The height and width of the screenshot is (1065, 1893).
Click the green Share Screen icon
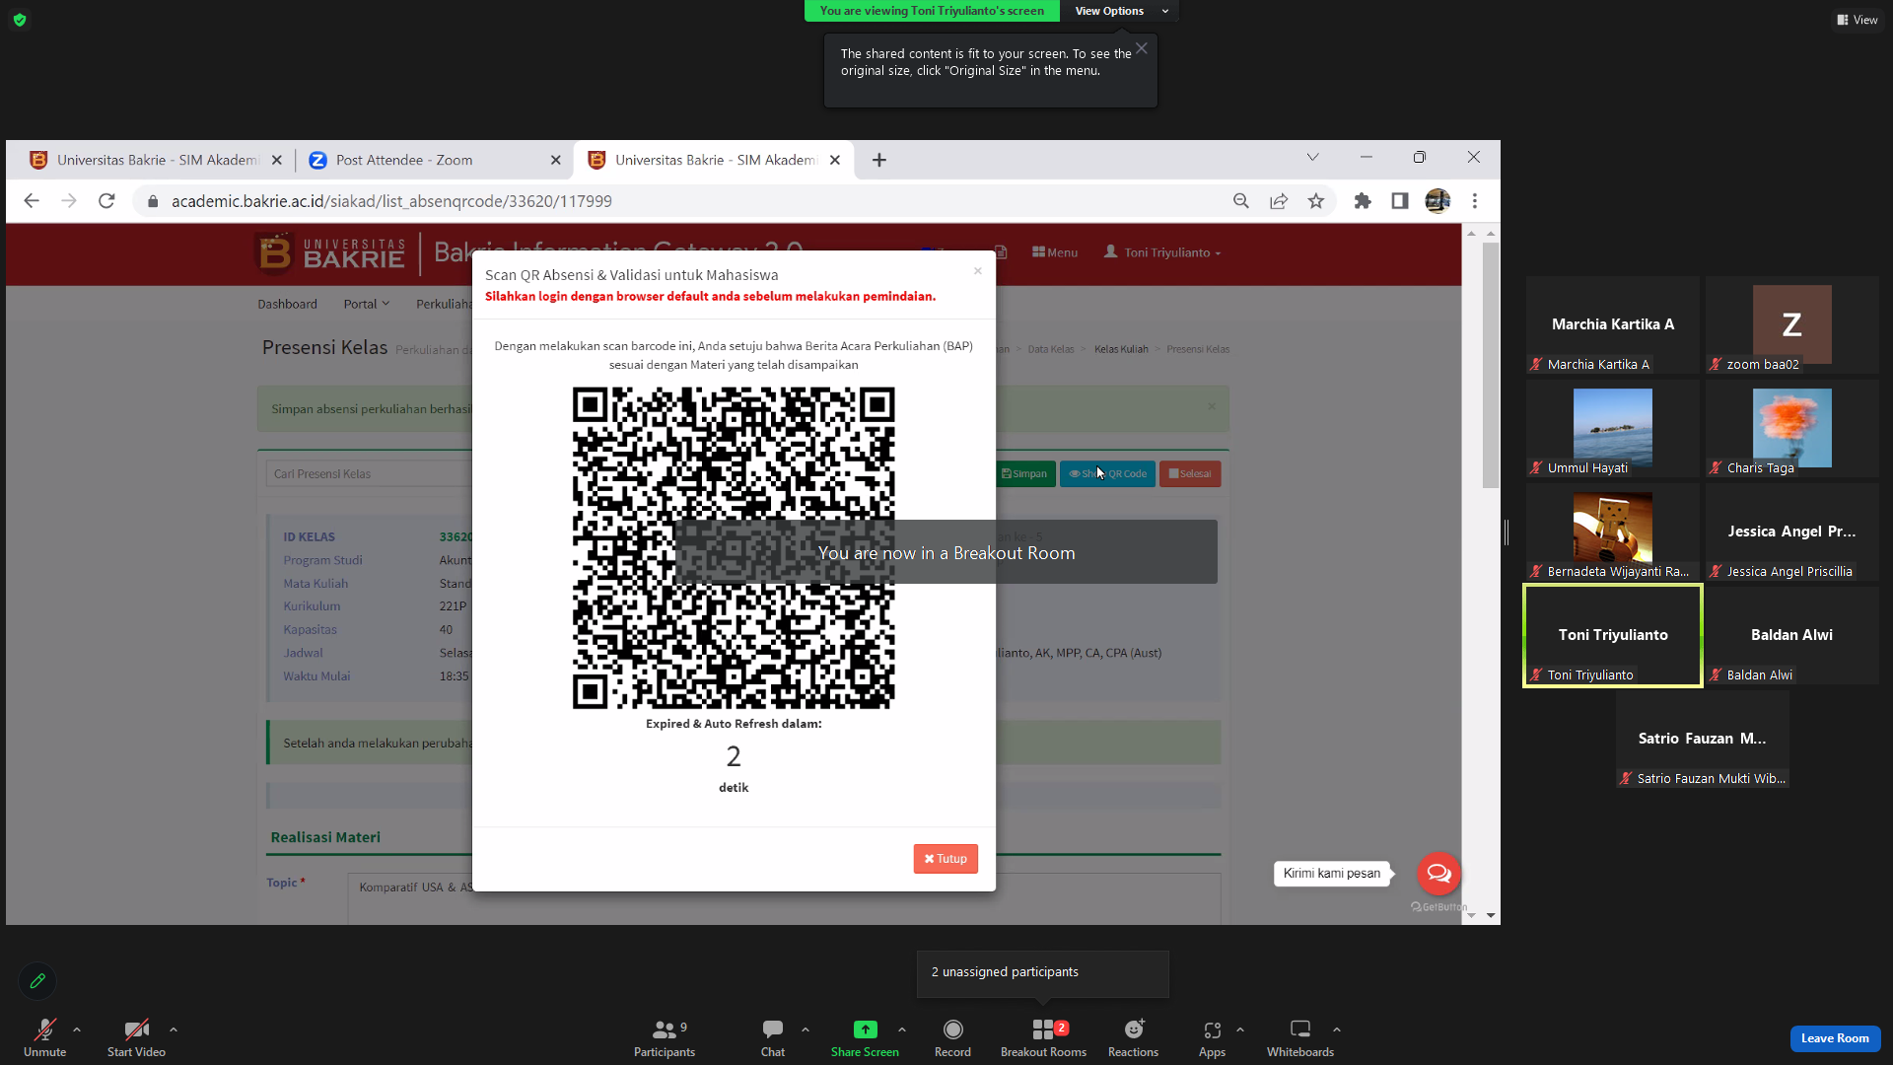pos(865,1029)
